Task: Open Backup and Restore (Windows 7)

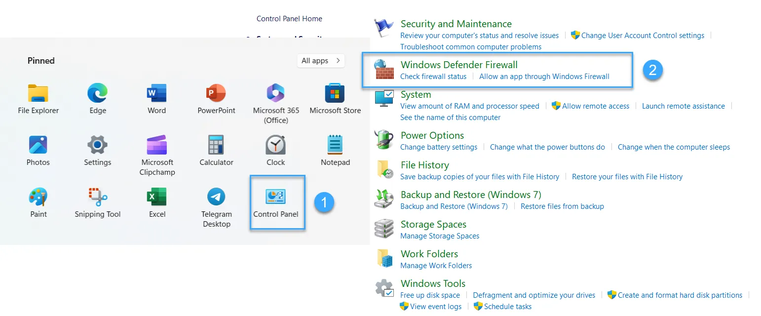Action: 470,195
